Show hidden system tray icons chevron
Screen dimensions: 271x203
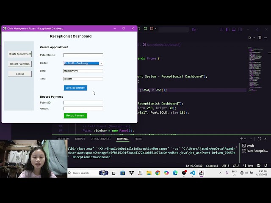220,173
